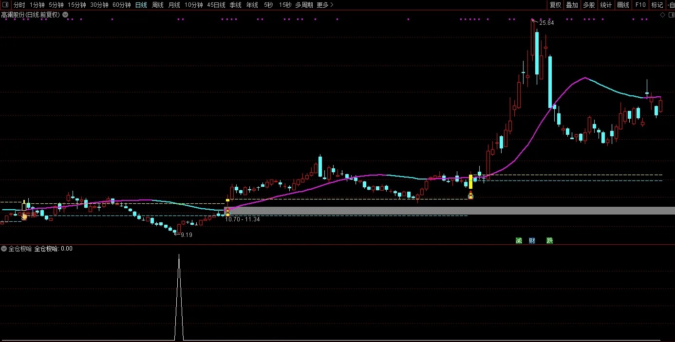Click the signal icon under the yellow candle
Image resolution: width=675 pixels, height=342 pixels.
click(470, 196)
